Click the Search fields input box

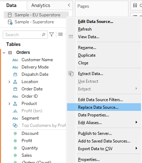pos(25,34)
